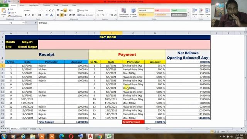The height and width of the screenshot is (139, 247).
Task: Open Conditional Formatting menu
Action: pos(123,13)
